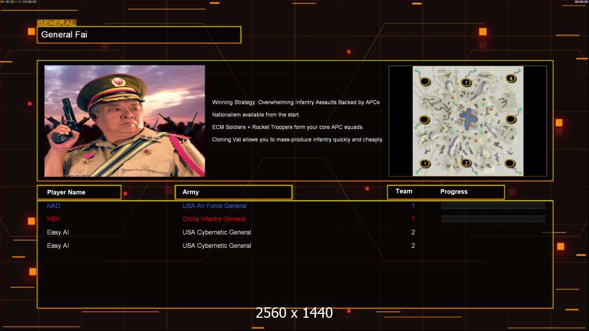
Task: Click the Team column header
Action: point(404,191)
